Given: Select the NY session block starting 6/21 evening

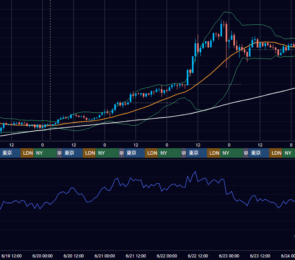Looking at the screenshot, I should tap(169, 153).
